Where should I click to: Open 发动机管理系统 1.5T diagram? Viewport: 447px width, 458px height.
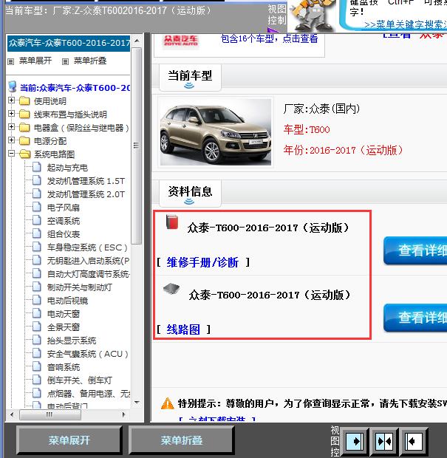pos(86,181)
